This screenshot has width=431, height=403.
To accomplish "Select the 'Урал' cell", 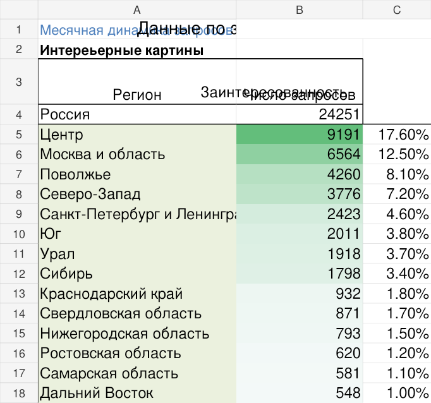I will pyautogui.click(x=137, y=253).
